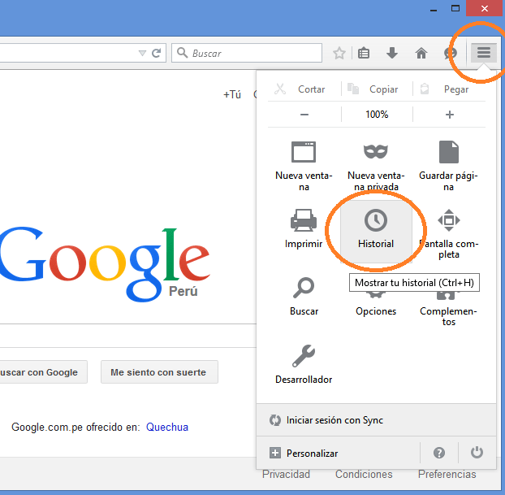Open Nueva ventana from the menu
505x495 pixels.
[304, 166]
